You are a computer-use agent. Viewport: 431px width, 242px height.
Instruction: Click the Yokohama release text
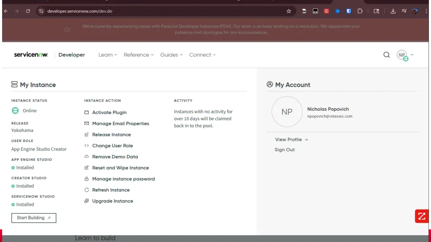pyautogui.click(x=22, y=130)
